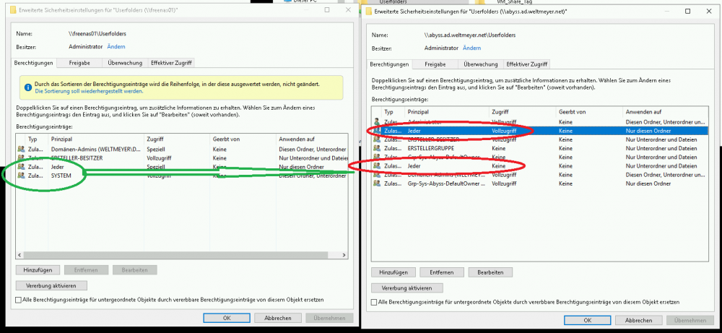722x333 pixels.
Task: Click the group icon of the ERSTELLER-BESITZER row in the freenas01 window
Action: coord(20,157)
